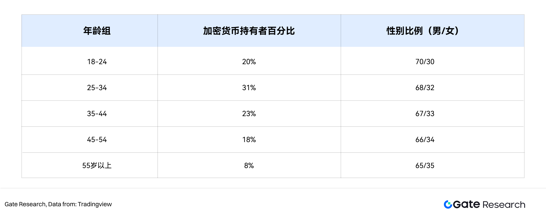Click the Data from Tradingview source caption
Viewport: 546px width, 221px height.
pyautogui.click(x=58, y=204)
